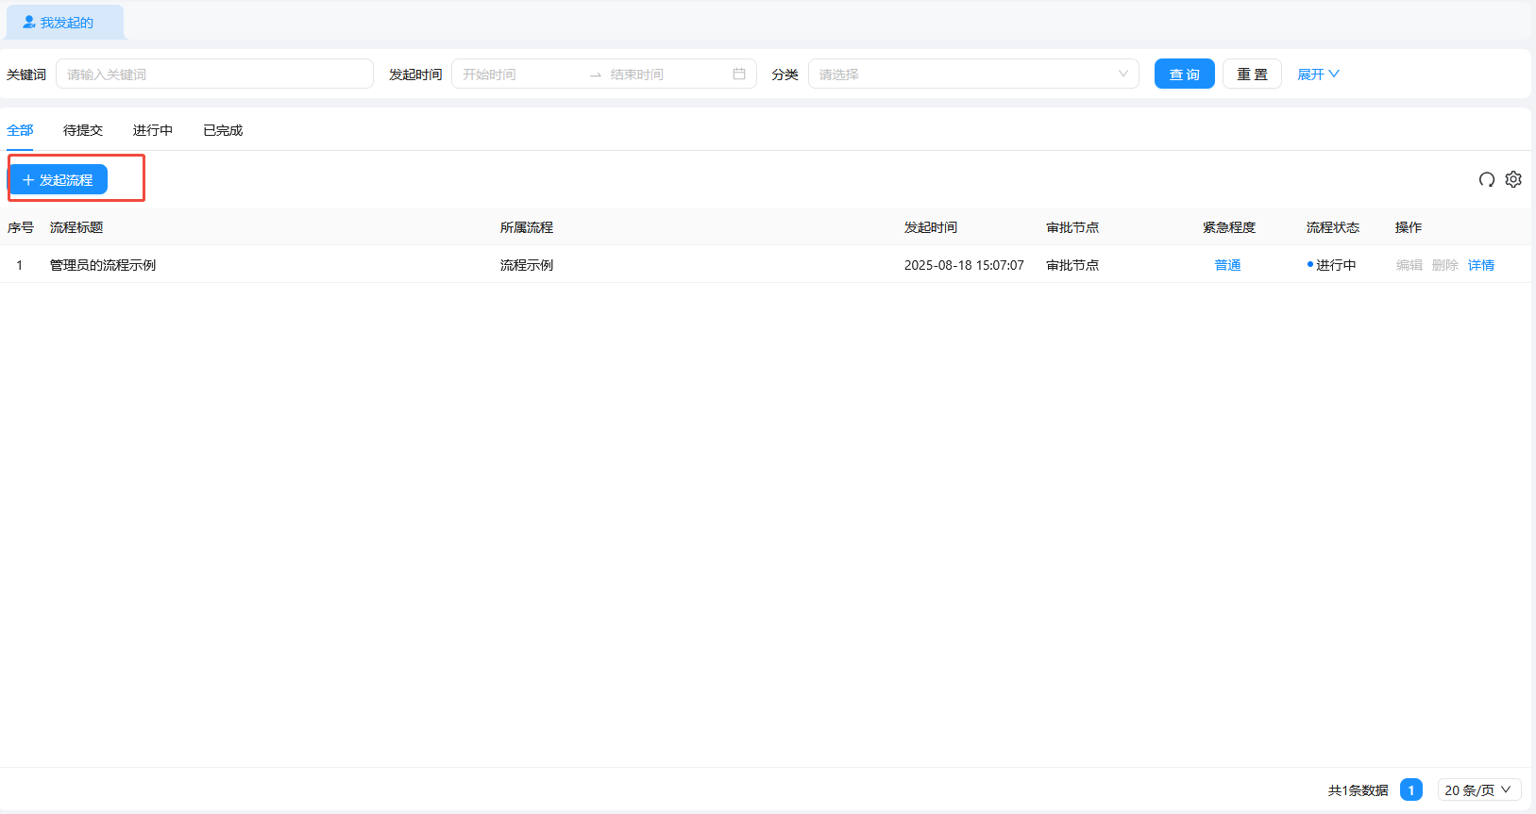Select the 已完成 tab
The height and width of the screenshot is (814, 1536).
tap(223, 130)
